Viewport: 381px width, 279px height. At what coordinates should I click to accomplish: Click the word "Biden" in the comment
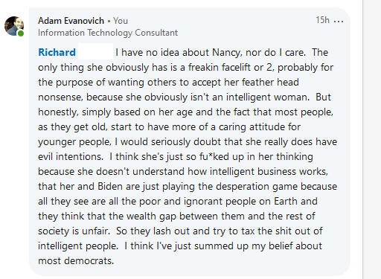pyautogui.click(x=110, y=186)
